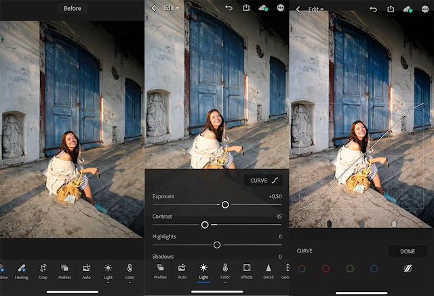This screenshot has height=296, width=434.
Task: Open the Crop tool in left screen
Action: 43,272
